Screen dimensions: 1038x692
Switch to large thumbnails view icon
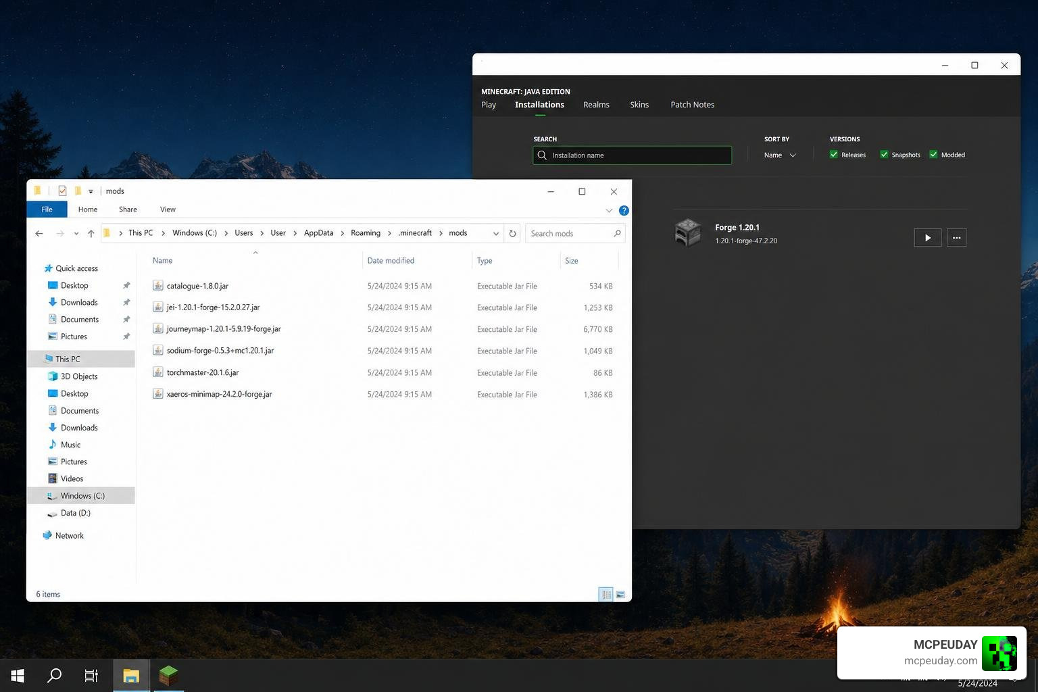pos(620,595)
